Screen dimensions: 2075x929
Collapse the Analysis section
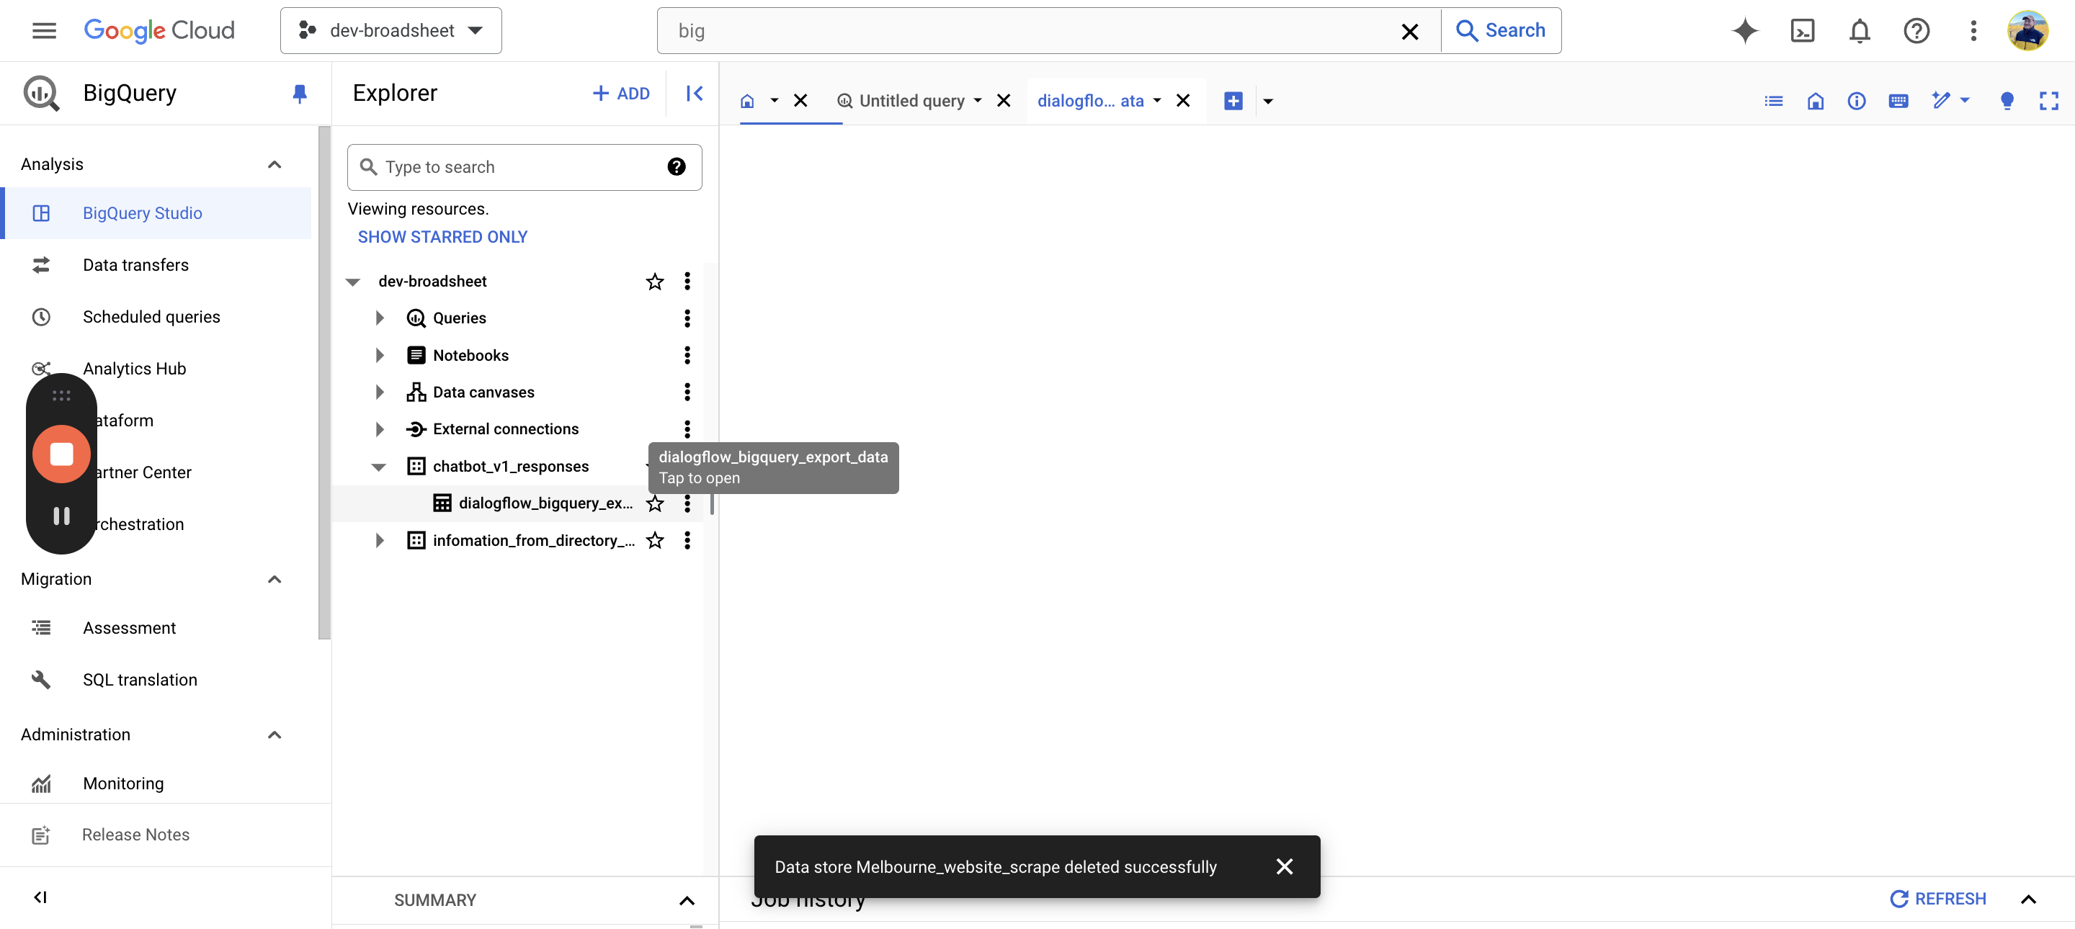coord(274,164)
